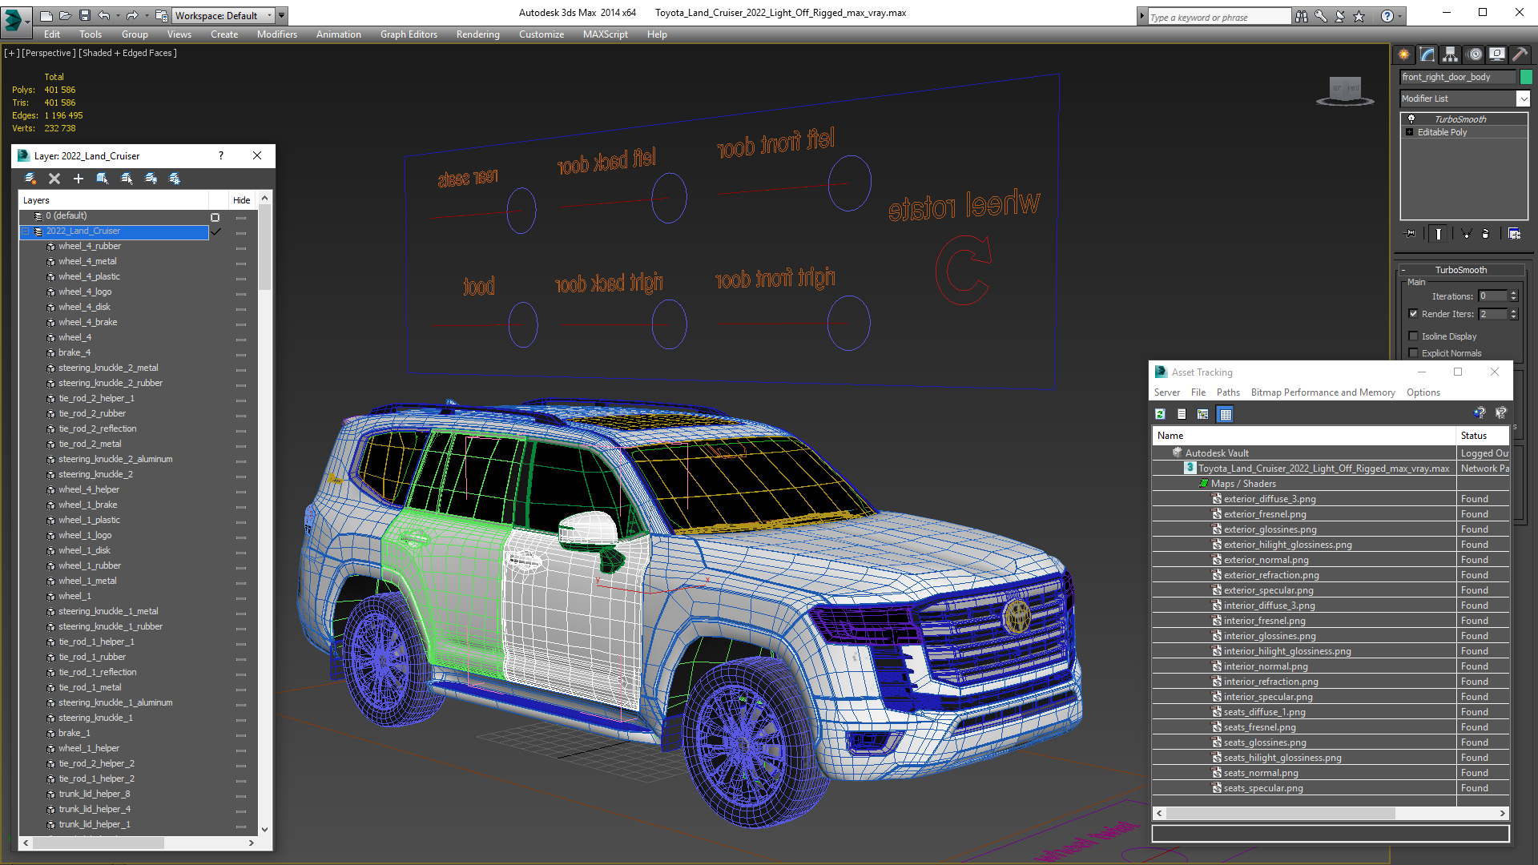Click the Redo arrow icon

(132, 15)
